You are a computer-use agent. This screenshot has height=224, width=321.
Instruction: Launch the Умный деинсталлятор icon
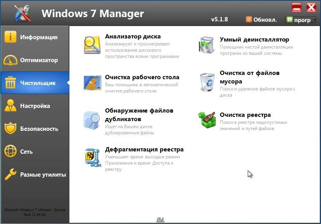pyautogui.click(x=206, y=45)
